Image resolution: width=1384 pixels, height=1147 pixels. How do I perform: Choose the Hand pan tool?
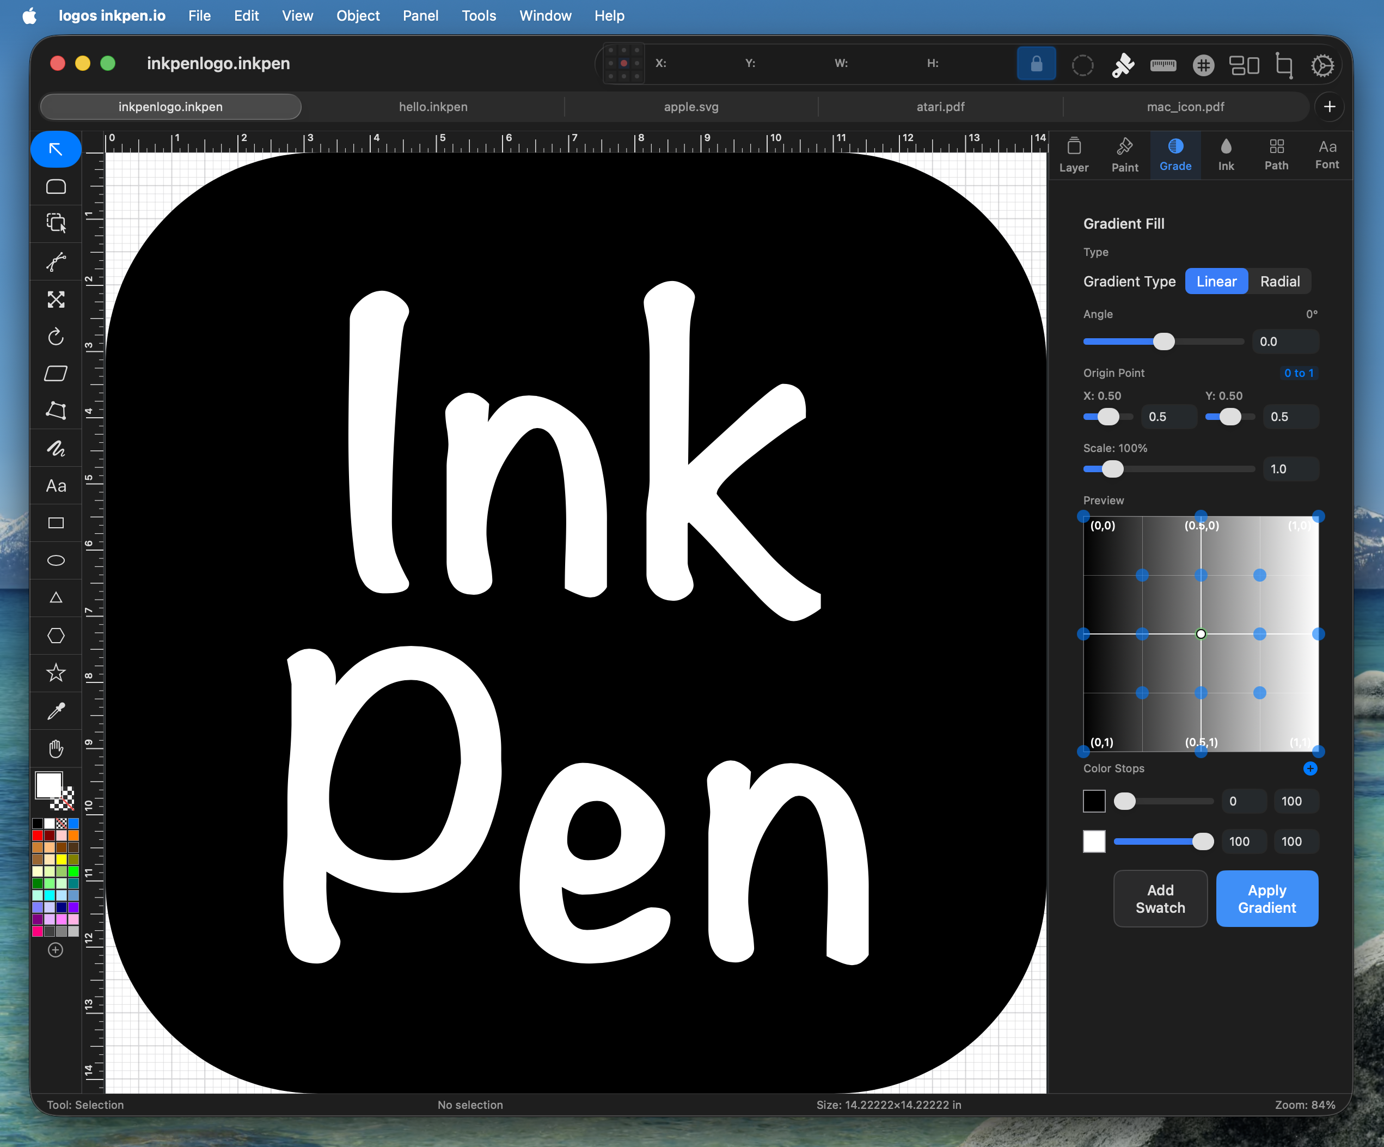click(x=56, y=748)
